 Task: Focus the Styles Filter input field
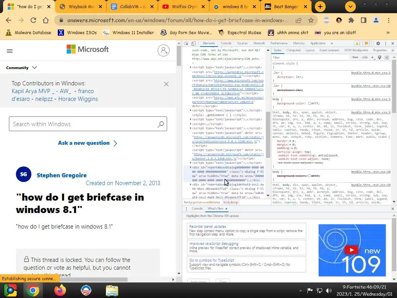point(310,57)
